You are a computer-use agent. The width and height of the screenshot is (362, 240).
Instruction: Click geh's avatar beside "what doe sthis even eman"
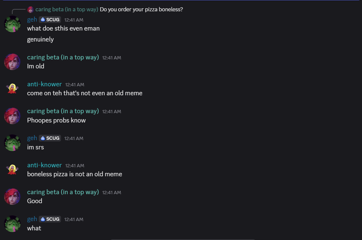(x=12, y=24)
